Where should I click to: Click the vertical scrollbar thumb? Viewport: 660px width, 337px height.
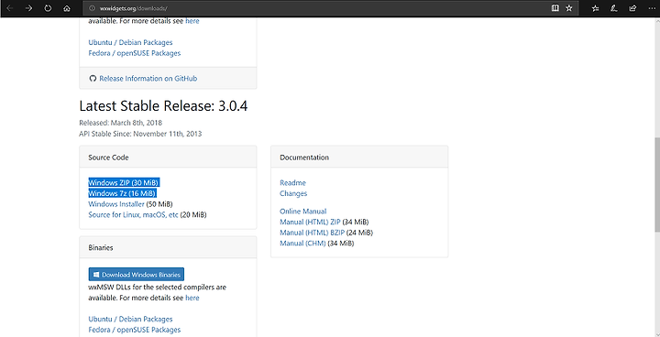(656, 184)
